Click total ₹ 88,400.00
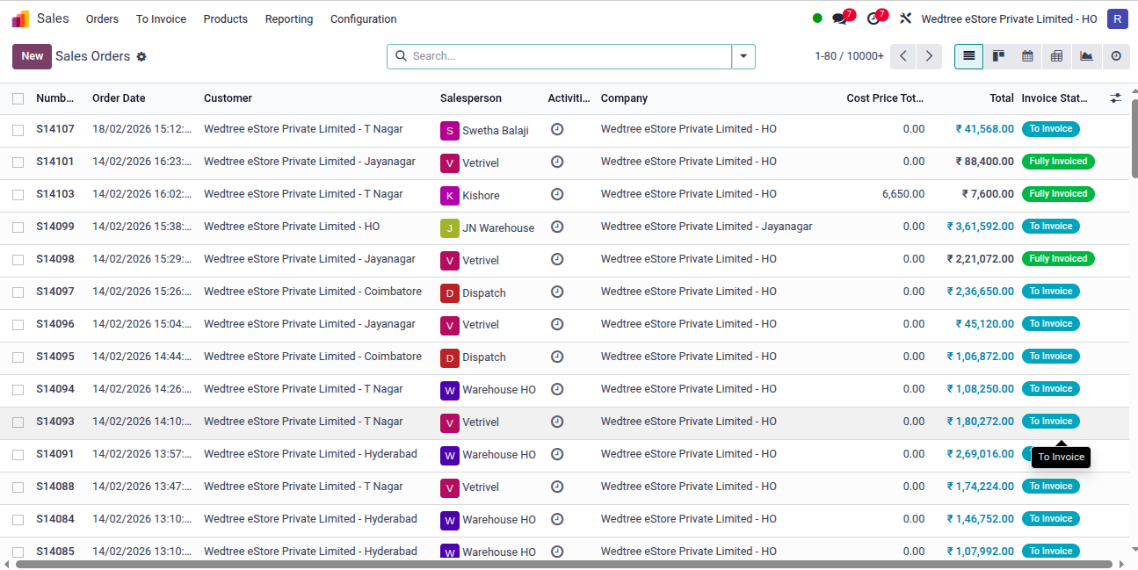1138x570 pixels. (984, 162)
